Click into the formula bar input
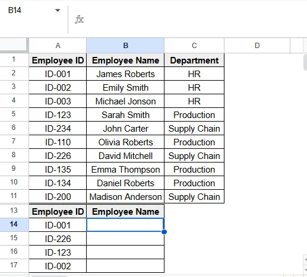 [196, 20]
